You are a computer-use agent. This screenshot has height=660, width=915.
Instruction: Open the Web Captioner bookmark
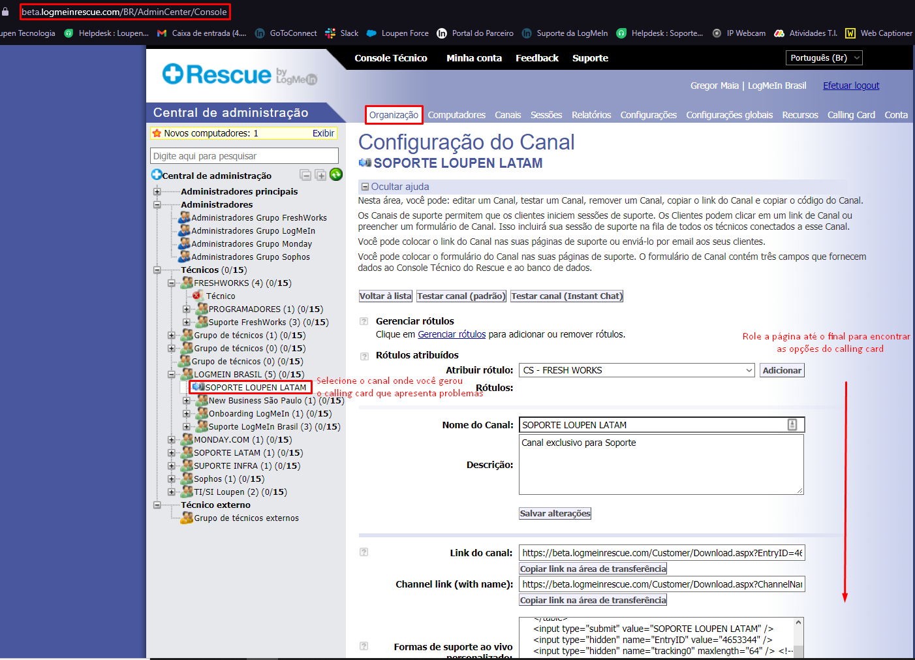878,33
